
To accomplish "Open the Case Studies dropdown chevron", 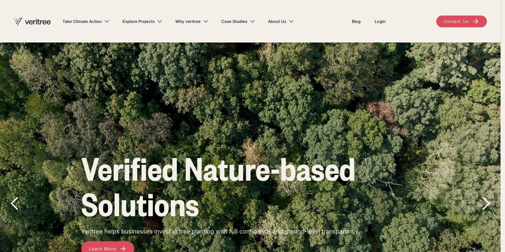I will pyautogui.click(x=253, y=21).
